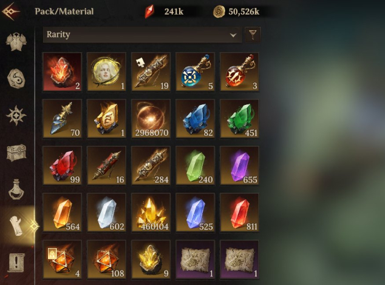Select the exclamation scroll quest category
Viewport: 385px width, 285px height.
tap(16, 263)
